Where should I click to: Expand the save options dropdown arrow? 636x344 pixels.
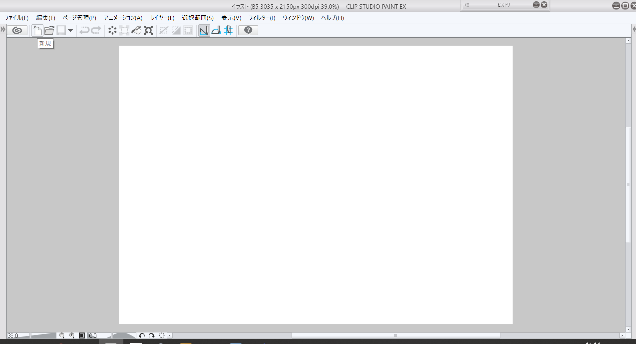tap(70, 30)
